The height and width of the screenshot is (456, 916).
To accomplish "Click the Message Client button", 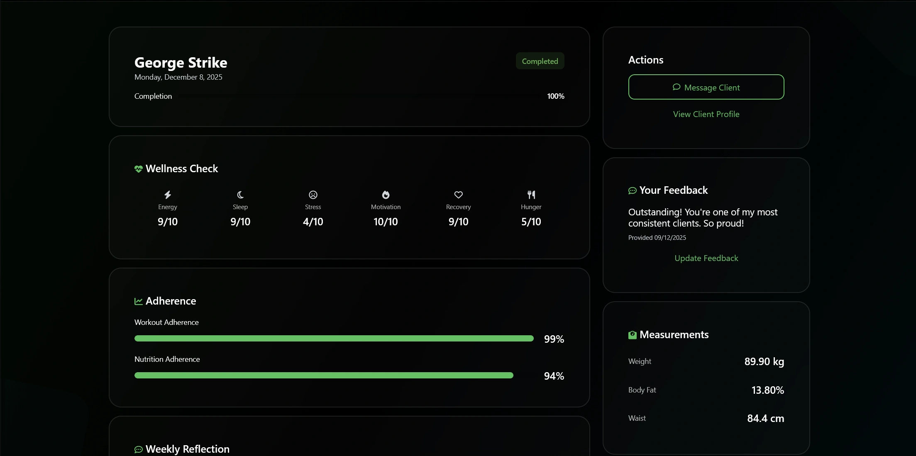I will click(x=706, y=87).
